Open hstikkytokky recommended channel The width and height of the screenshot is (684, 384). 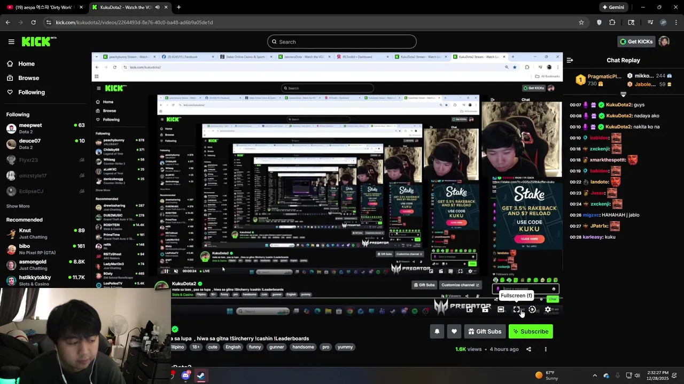click(45, 281)
